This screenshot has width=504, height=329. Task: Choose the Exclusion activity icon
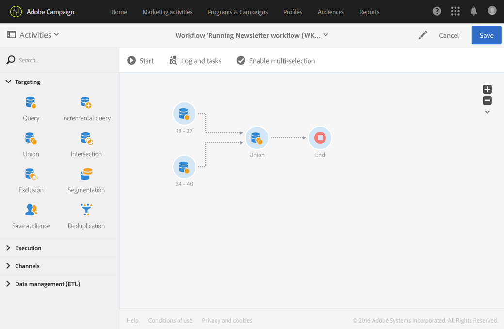31,174
